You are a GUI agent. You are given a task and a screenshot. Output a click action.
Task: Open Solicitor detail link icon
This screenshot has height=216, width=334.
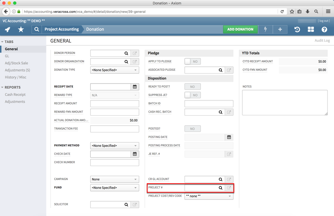tap(135, 205)
